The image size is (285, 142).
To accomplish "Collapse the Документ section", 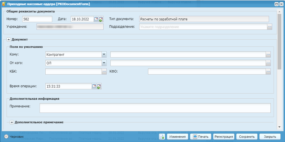I will [9, 40].
